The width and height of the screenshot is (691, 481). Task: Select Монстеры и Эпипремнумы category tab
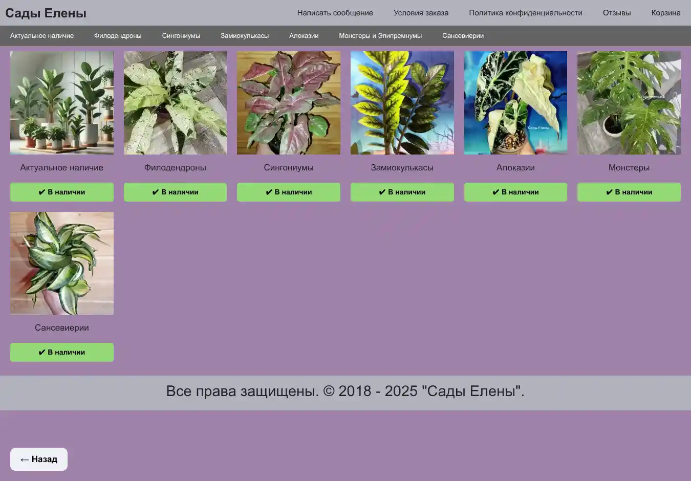click(x=380, y=36)
